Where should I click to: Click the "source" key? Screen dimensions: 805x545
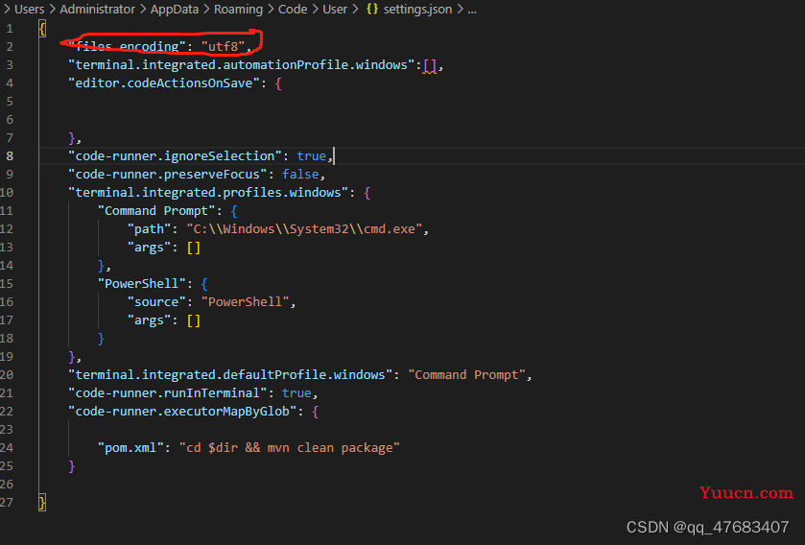click(x=156, y=301)
